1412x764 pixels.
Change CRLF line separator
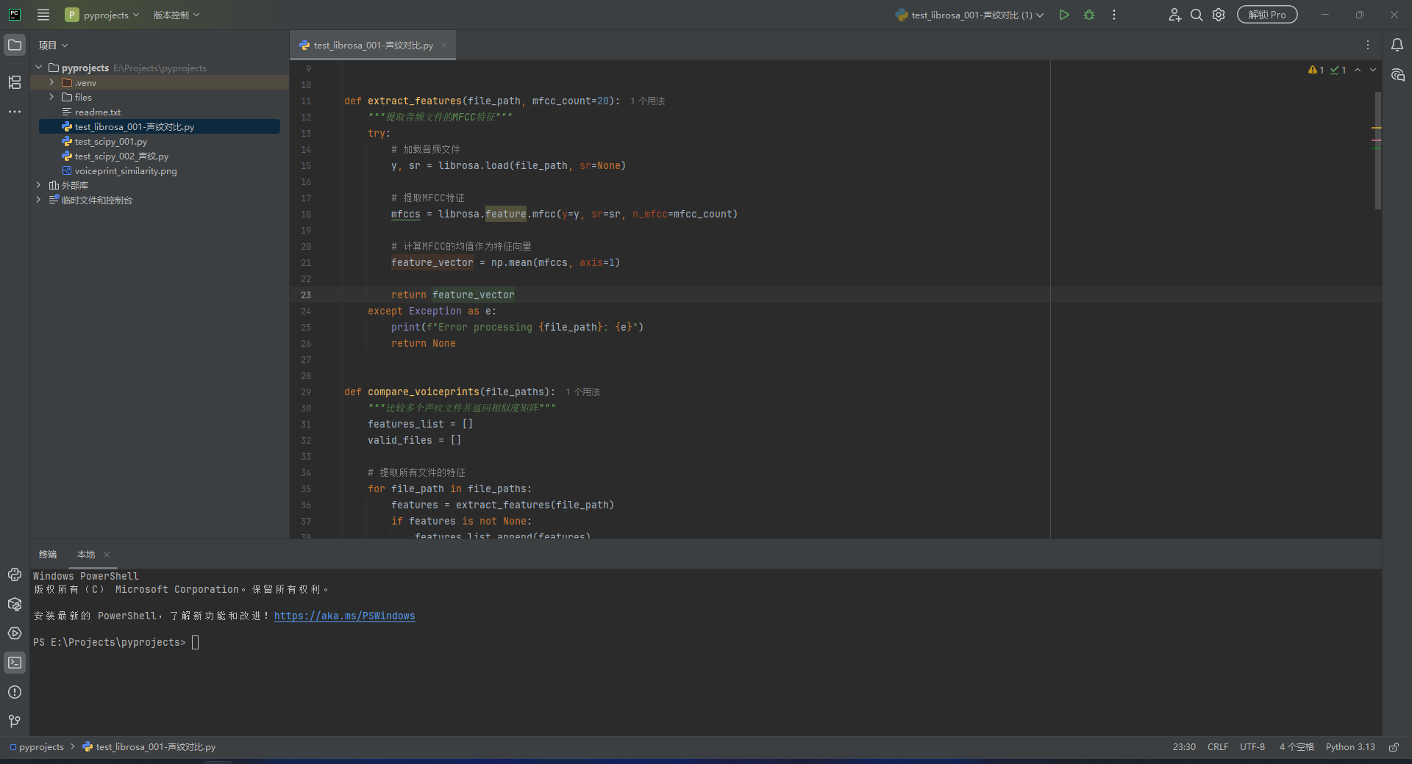[x=1218, y=747]
